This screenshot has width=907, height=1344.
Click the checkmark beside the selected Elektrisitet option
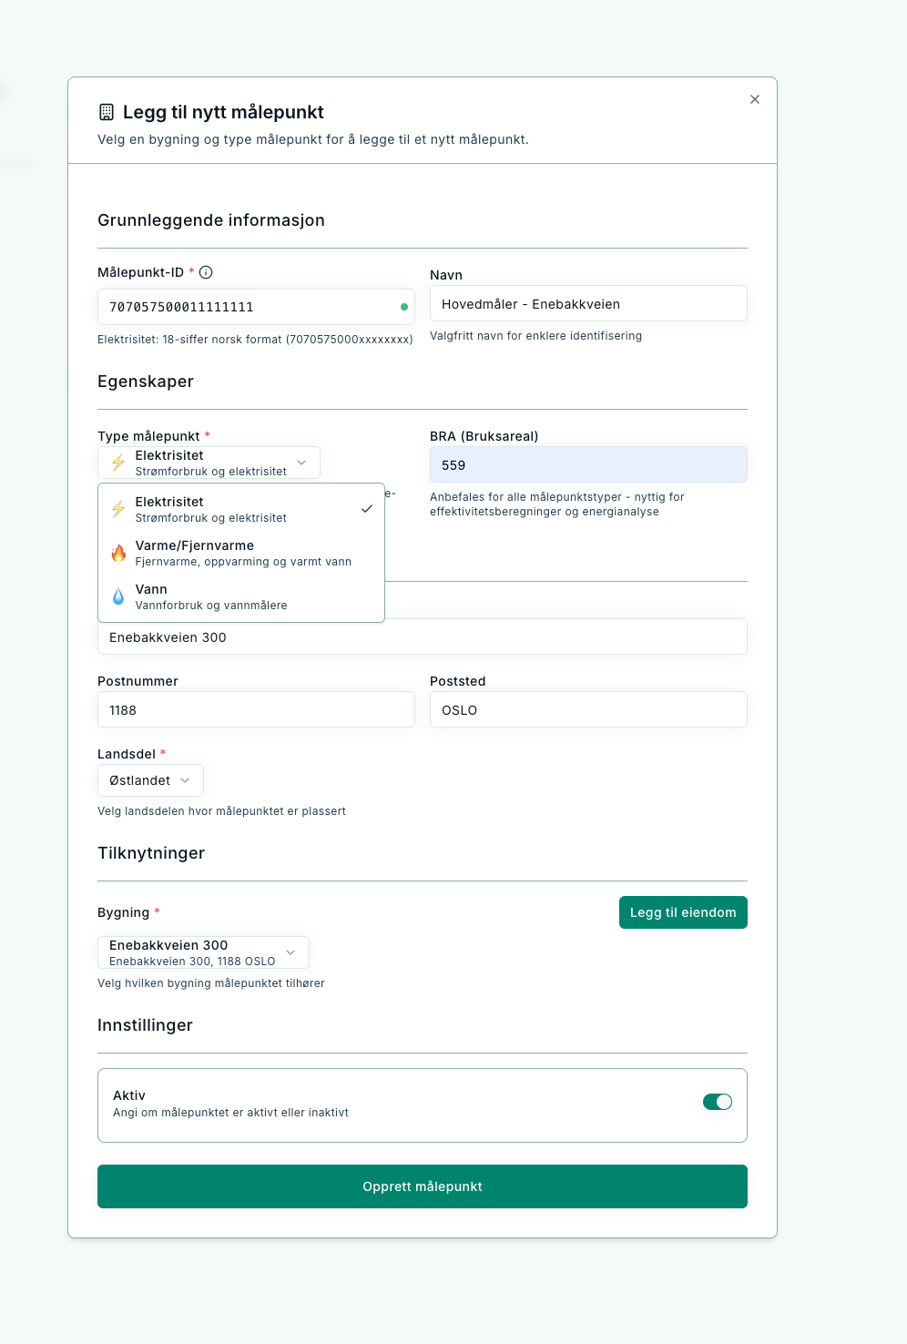(x=366, y=509)
